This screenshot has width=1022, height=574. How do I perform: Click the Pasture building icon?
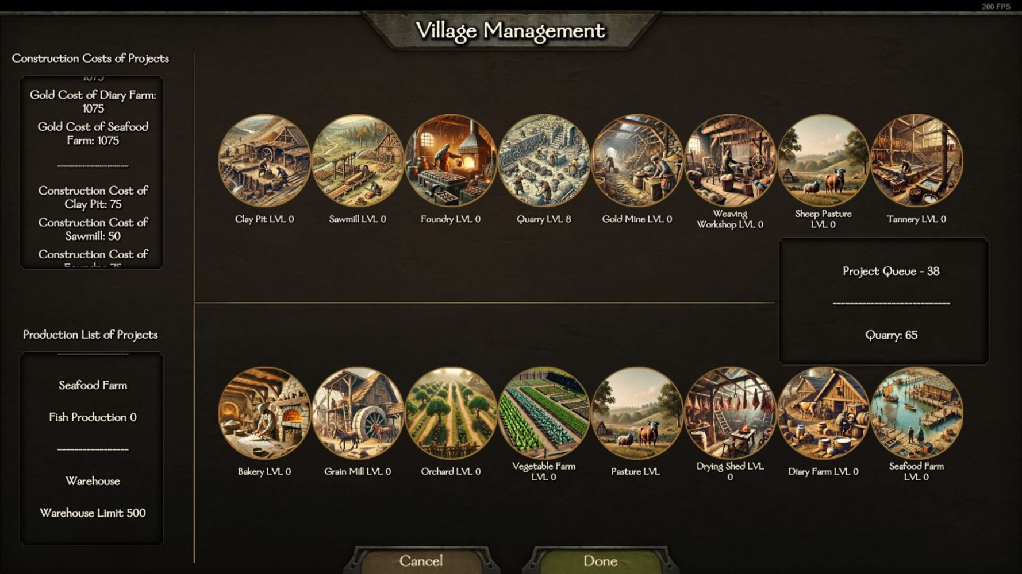point(637,413)
